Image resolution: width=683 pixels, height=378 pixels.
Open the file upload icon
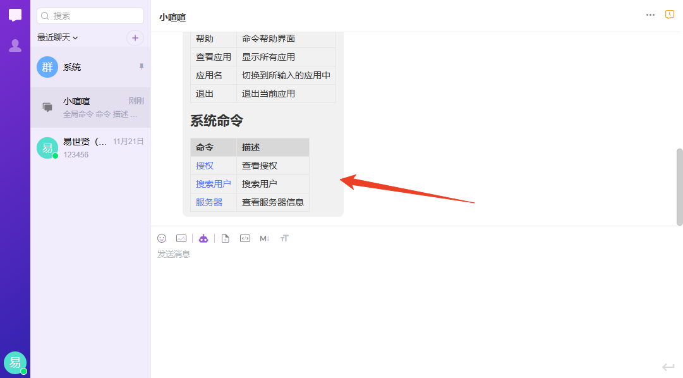point(226,238)
